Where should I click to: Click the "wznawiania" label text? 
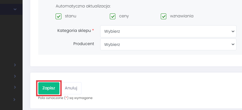coord(182,16)
